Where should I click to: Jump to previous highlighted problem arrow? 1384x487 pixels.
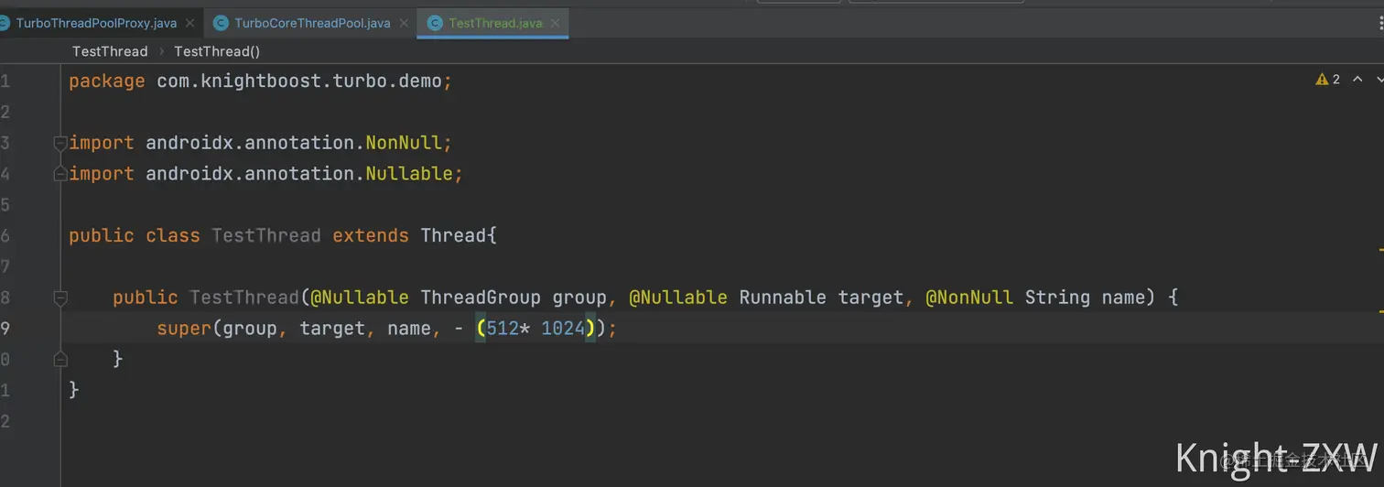[1357, 80]
